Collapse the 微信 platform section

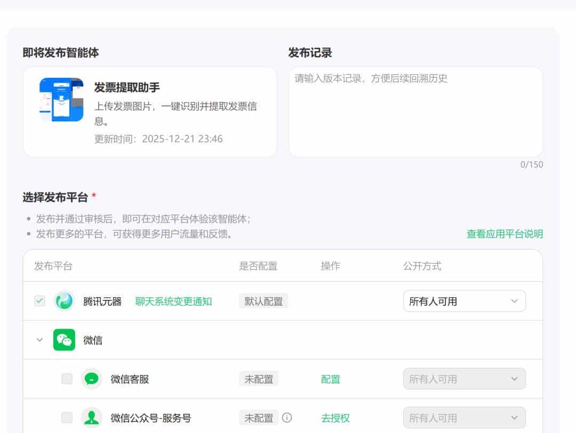pyautogui.click(x=39, y=340)
